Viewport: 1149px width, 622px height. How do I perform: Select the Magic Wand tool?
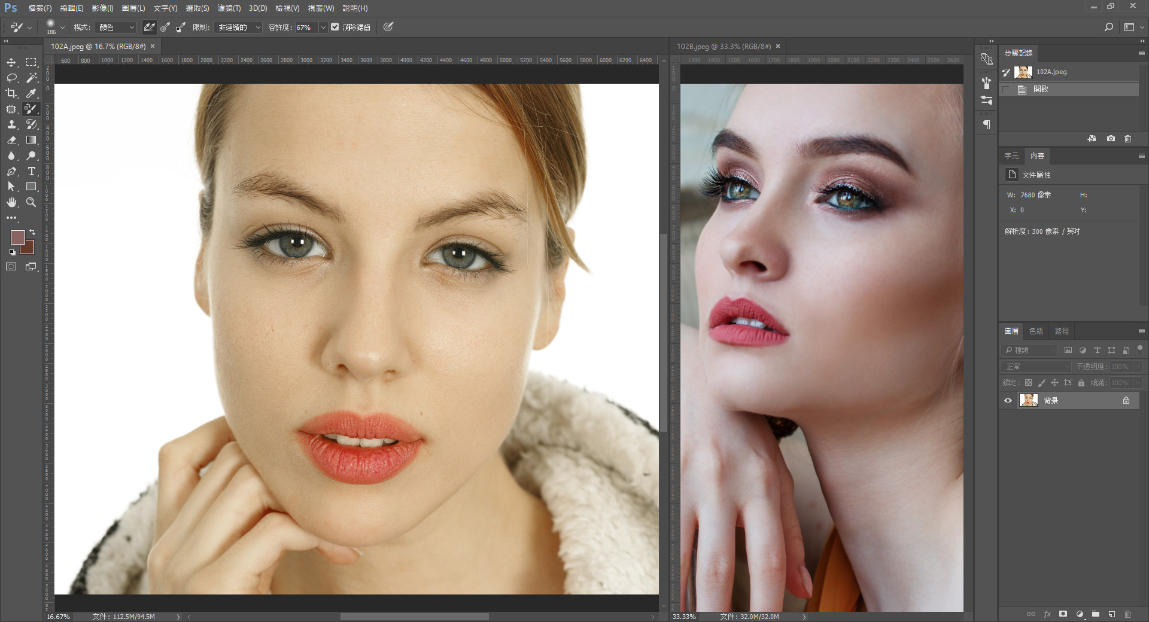tap(31, 78)
